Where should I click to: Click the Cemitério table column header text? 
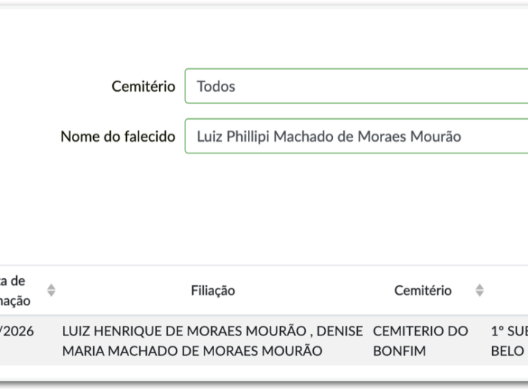[x=422, y=291]
